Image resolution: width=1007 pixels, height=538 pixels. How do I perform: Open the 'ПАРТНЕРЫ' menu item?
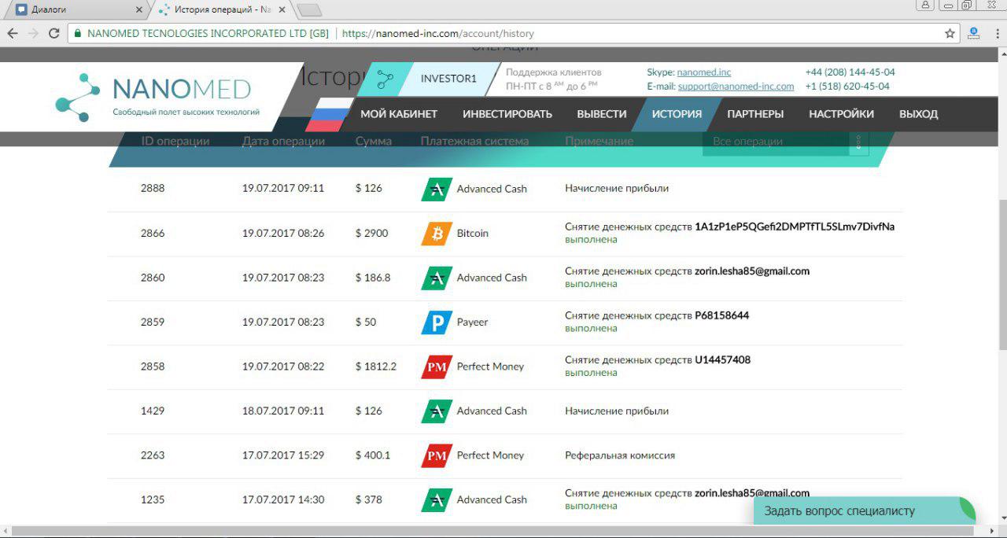click(x=754, y=114)
